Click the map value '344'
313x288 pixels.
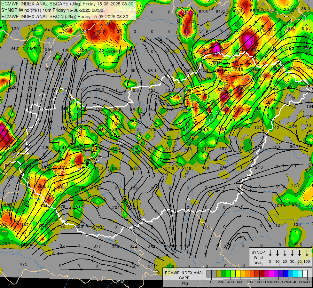pos(133,247)
